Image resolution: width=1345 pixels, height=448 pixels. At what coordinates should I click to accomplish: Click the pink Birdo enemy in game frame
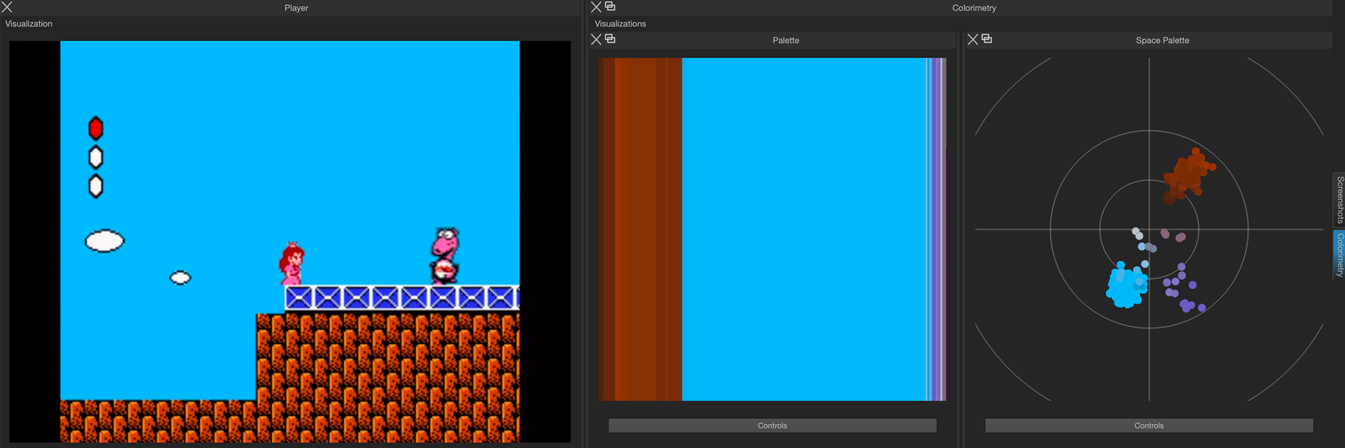445,255
